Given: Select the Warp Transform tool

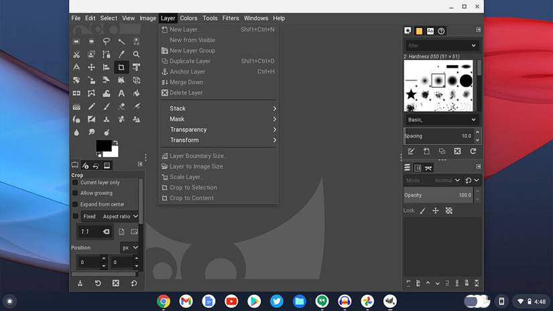Looking at the screenshot, I should click(106, 93).
